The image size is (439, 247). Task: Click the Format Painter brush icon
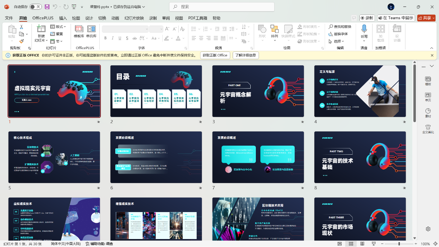click(21, 41)
